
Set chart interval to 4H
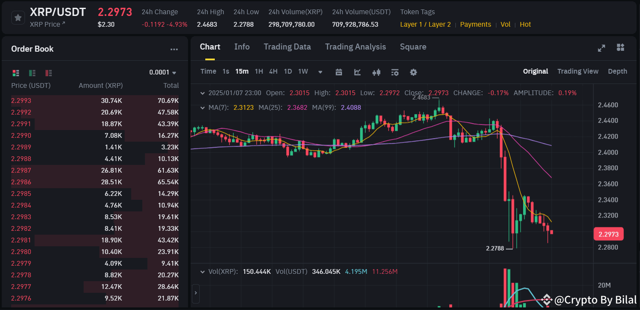273,71
